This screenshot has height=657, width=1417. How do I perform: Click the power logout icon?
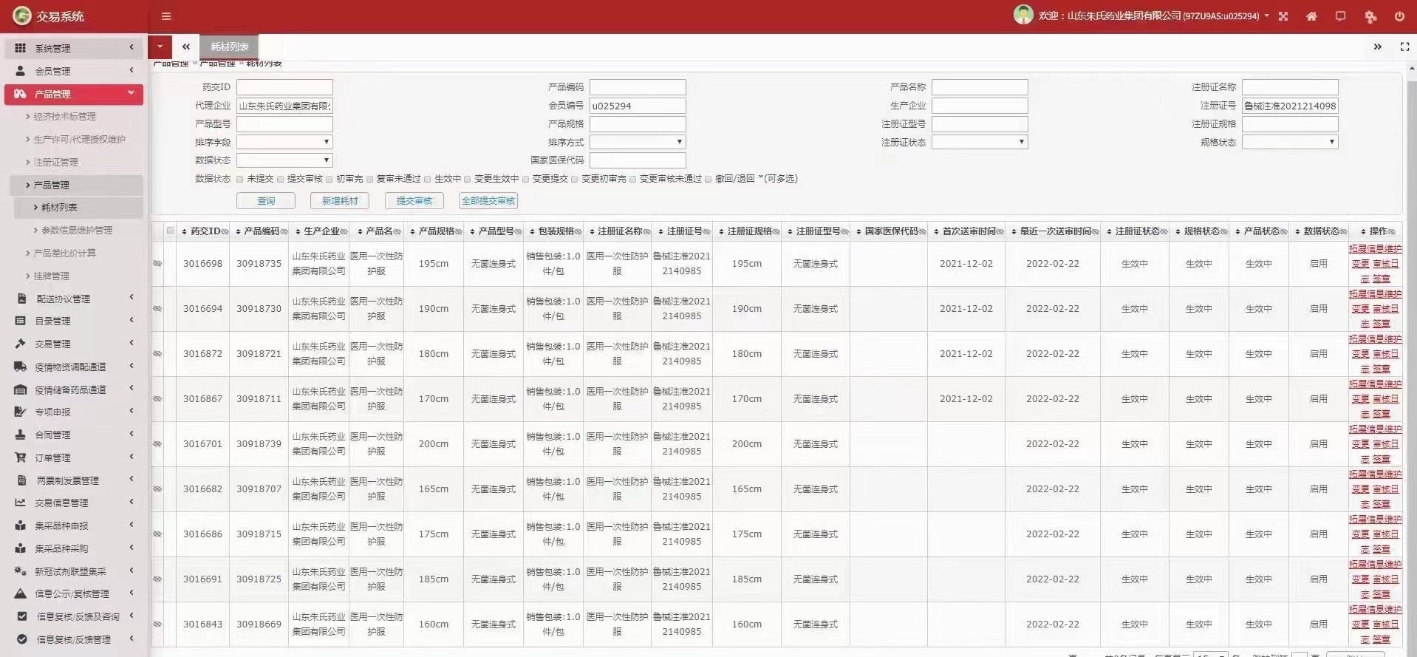(x=1399, y=16)
